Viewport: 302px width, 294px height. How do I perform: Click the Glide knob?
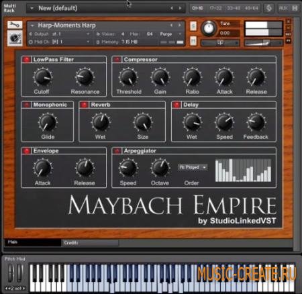[48, 123]
